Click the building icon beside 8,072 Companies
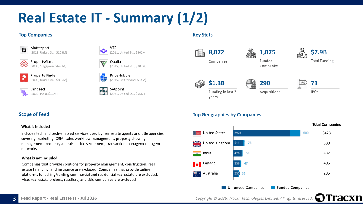 [200, 53]
